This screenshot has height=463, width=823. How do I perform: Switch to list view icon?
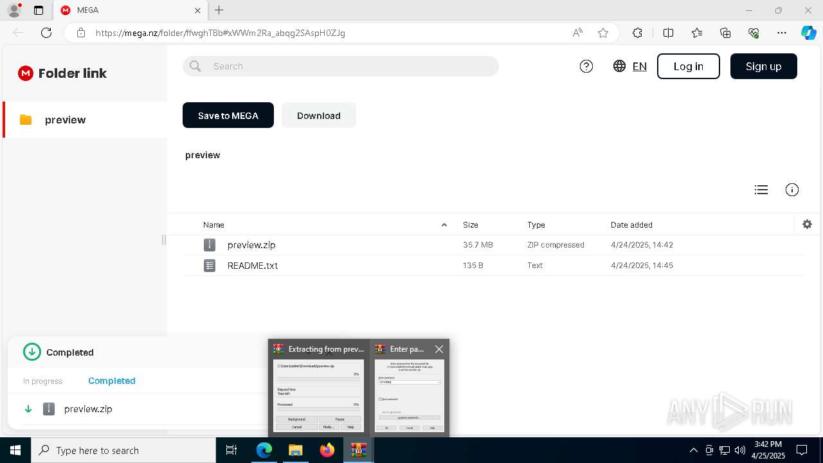[761, 190]
